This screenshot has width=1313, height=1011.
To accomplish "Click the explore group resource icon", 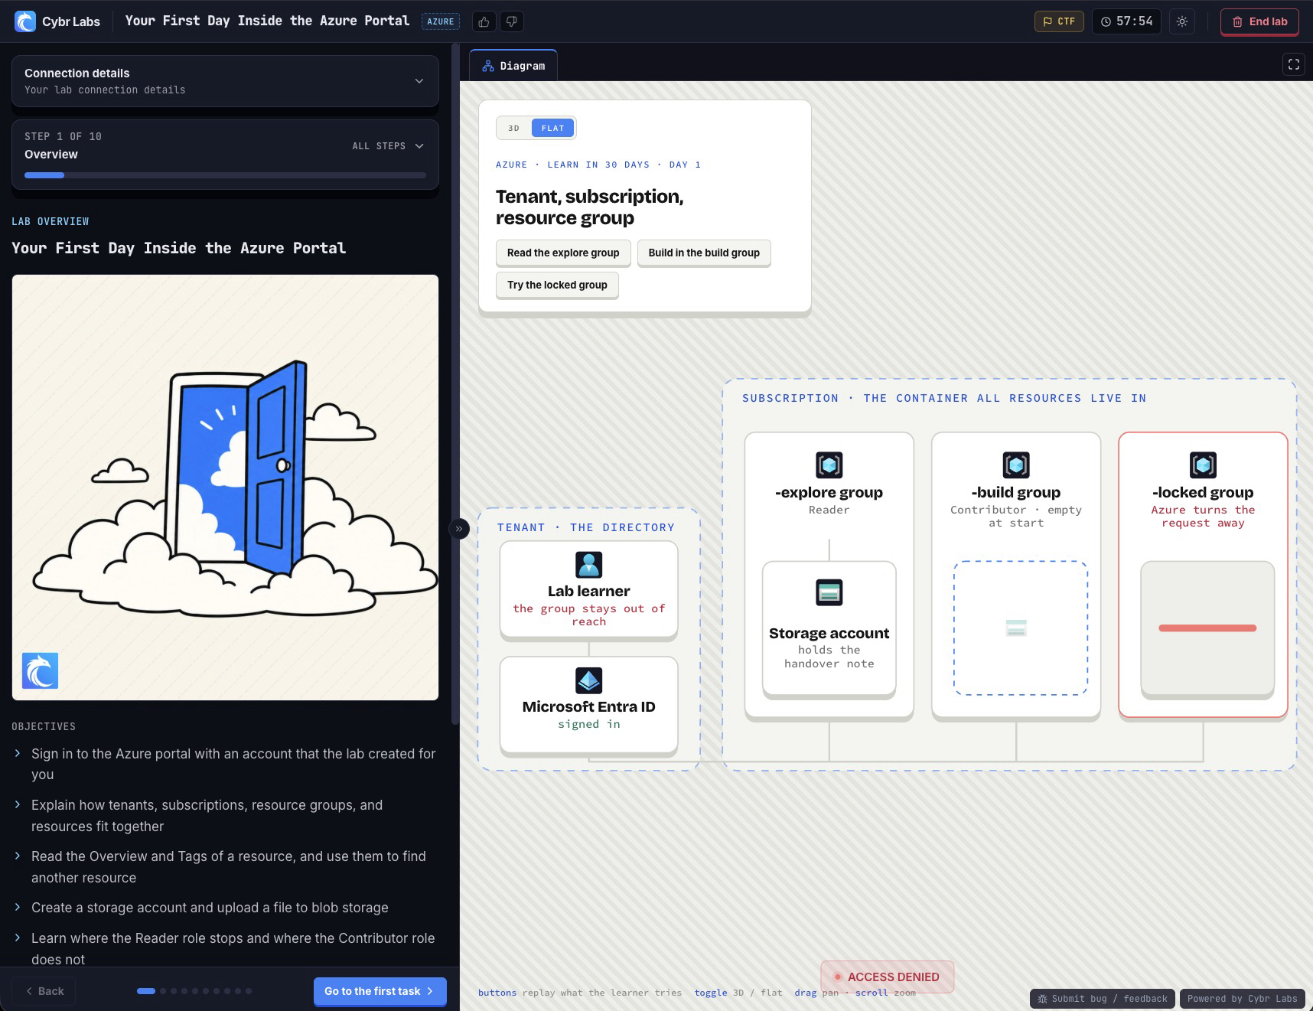I will click(x=829, y=465).
